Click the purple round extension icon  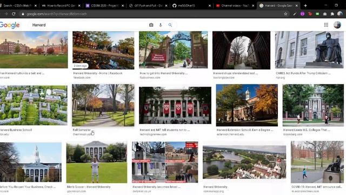click(303, 14)
